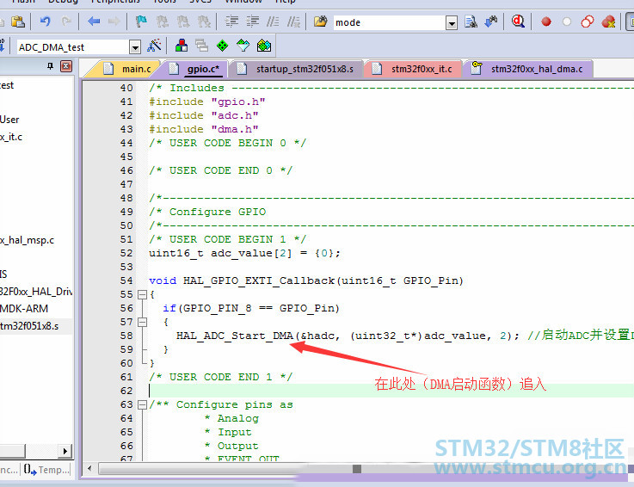Click the '/* Configure GPIO' comment line
The image size is (634, 487).
[207, 212]
